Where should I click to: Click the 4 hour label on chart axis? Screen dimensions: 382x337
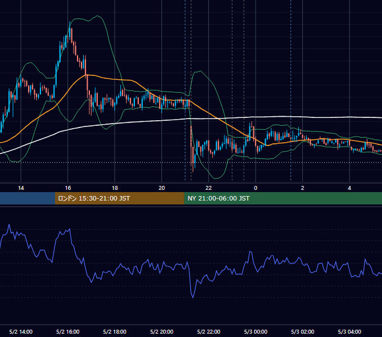click(x=349, y=188)
